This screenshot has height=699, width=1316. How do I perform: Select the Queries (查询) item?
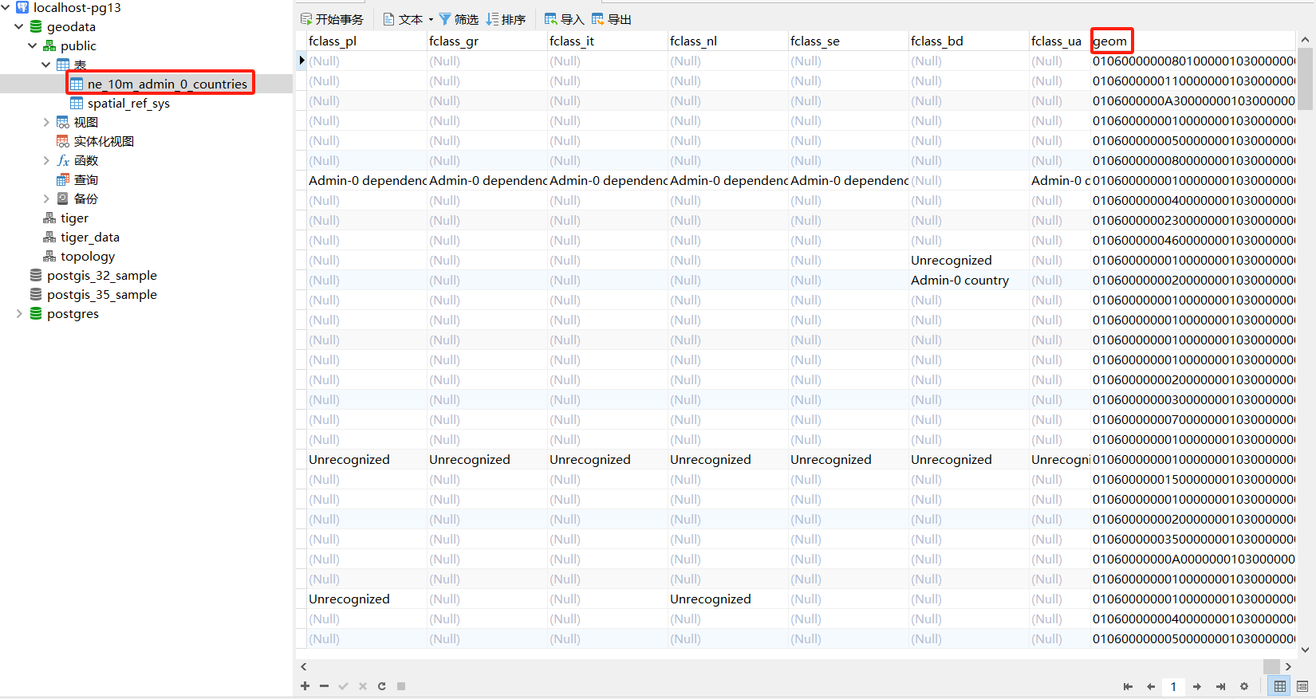(x=86, y=179)
